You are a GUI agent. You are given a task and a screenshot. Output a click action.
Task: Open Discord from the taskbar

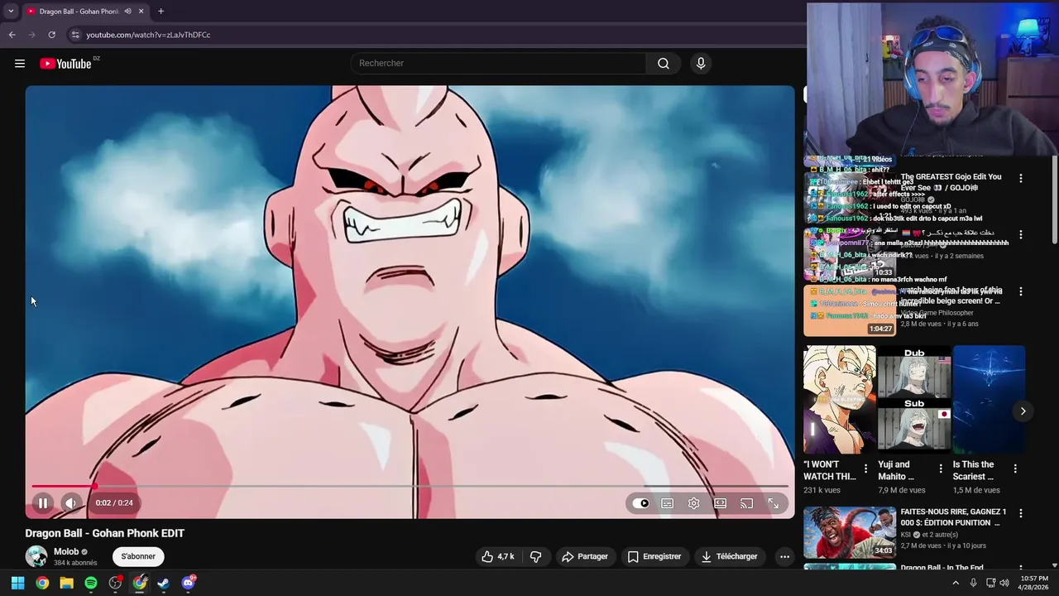point(188,583)
